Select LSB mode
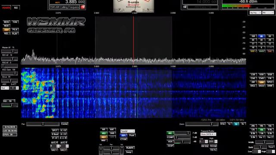The image size is (276, 155). [x=253, y=74]
